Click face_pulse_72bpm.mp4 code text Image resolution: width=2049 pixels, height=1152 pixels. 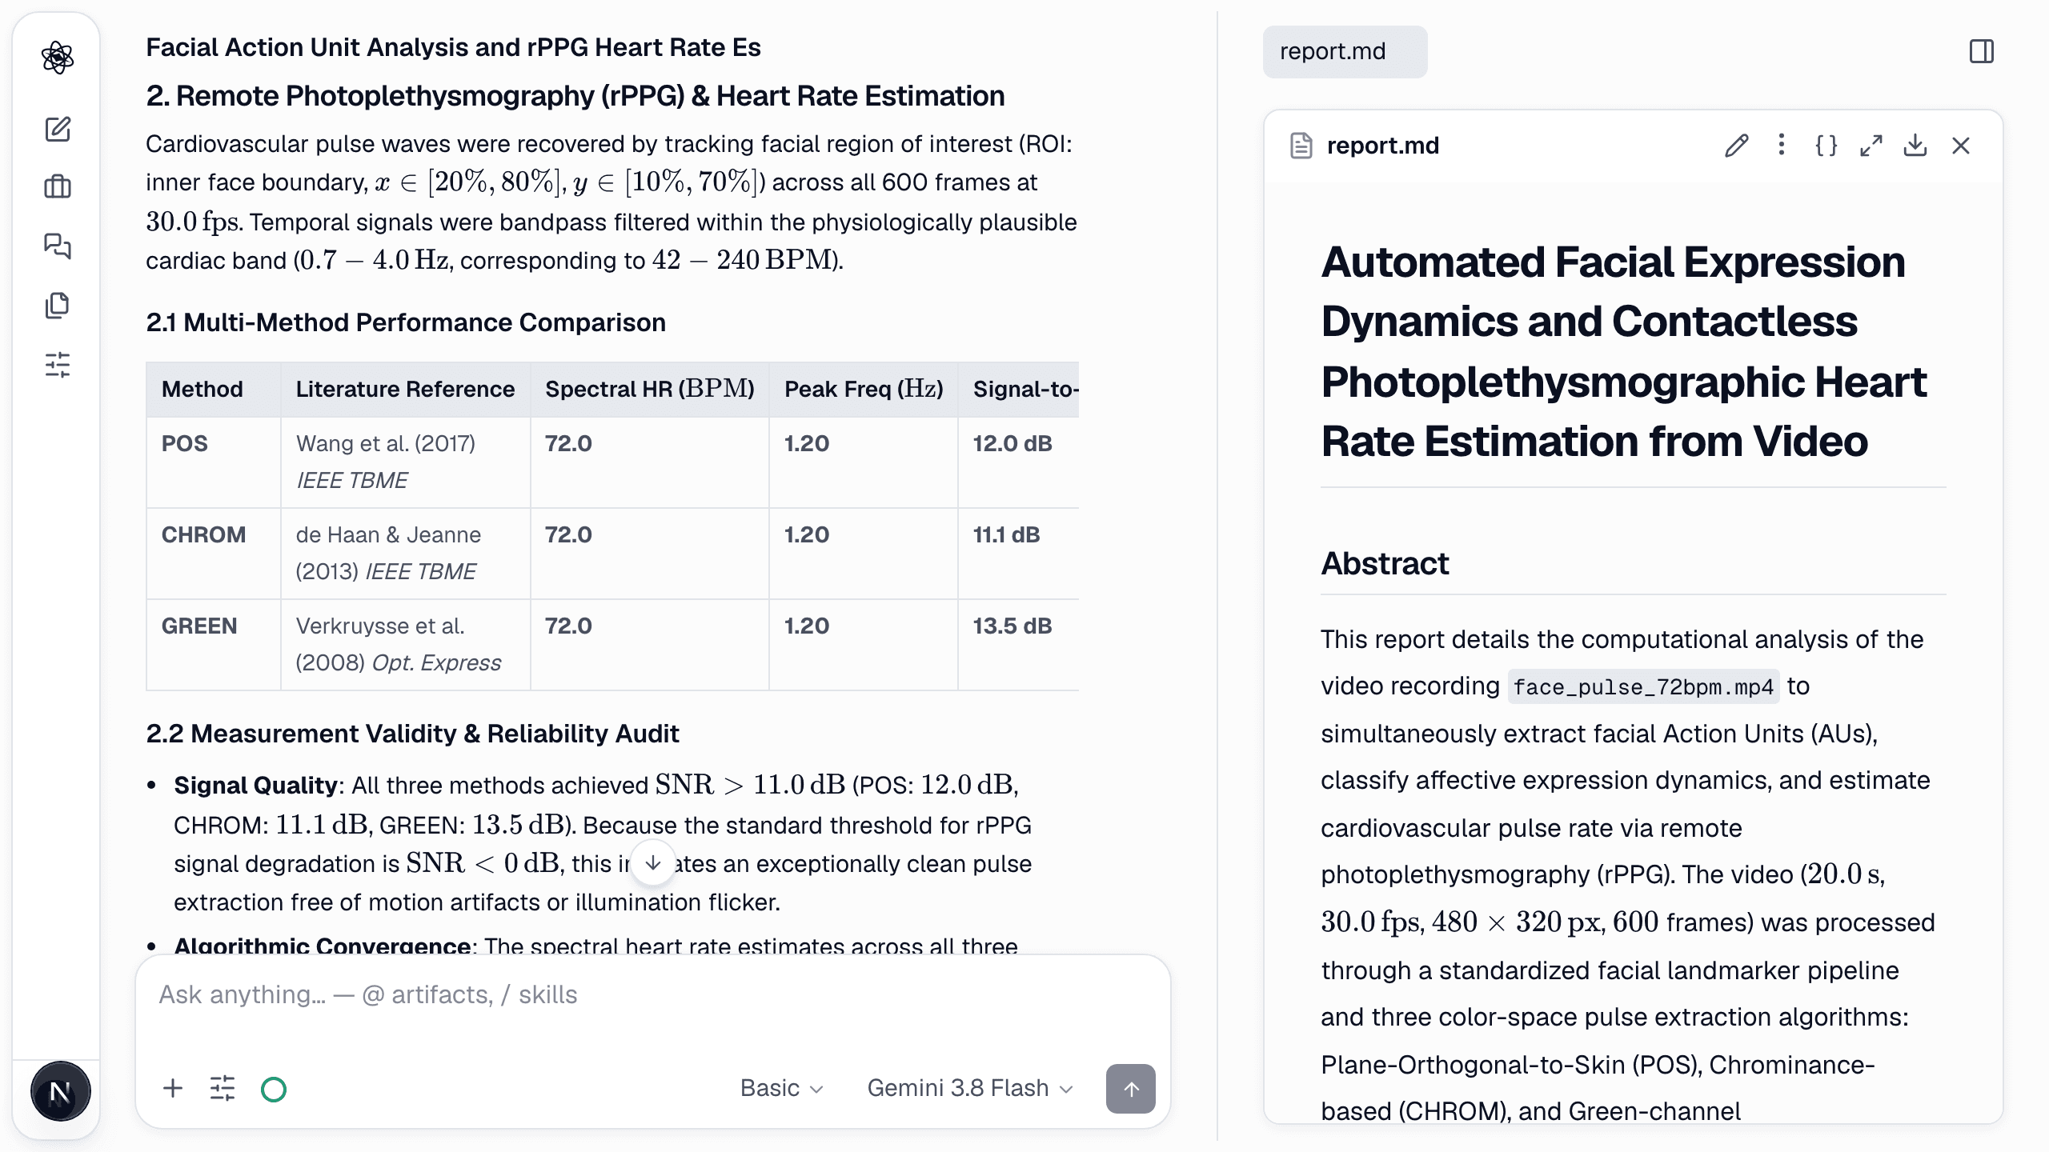click(x=1643, y=687)
